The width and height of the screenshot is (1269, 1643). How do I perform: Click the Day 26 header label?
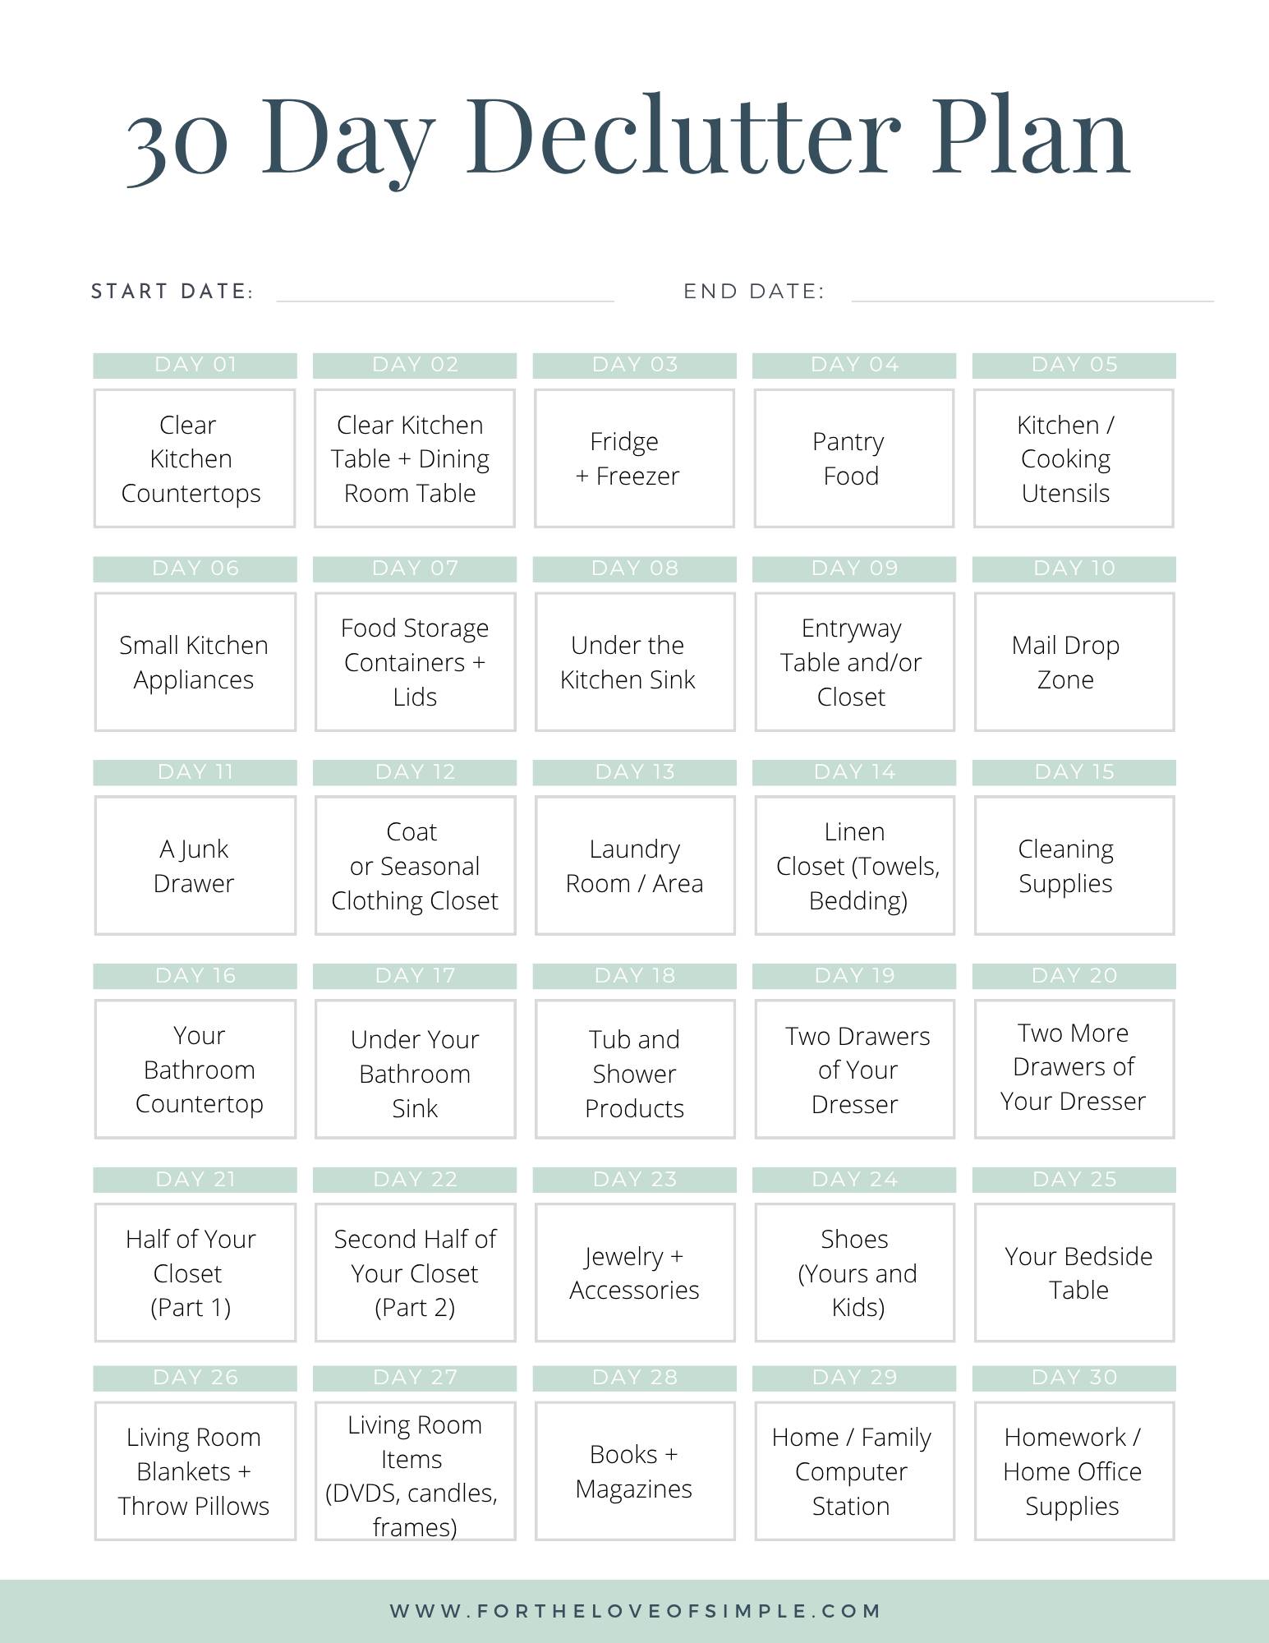coord(195,1378)
